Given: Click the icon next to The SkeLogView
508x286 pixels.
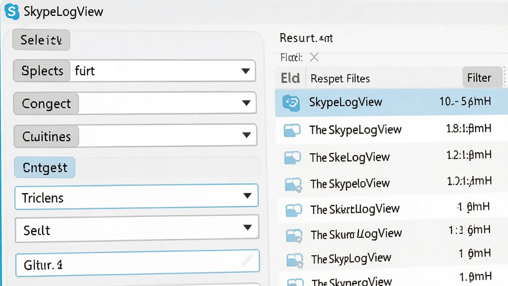Looking at the screenshot, I should [x=292, y=157].
